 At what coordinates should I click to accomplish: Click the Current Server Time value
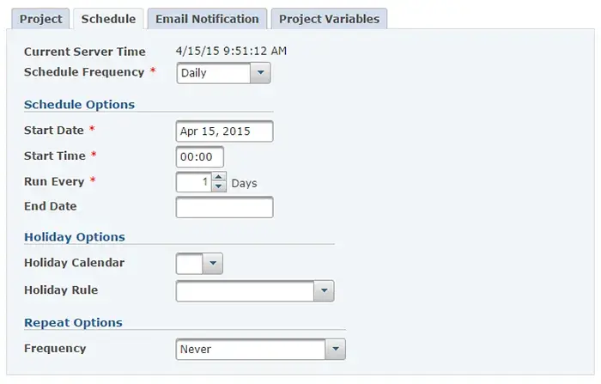pyautogui.click(x=231, y=51)
